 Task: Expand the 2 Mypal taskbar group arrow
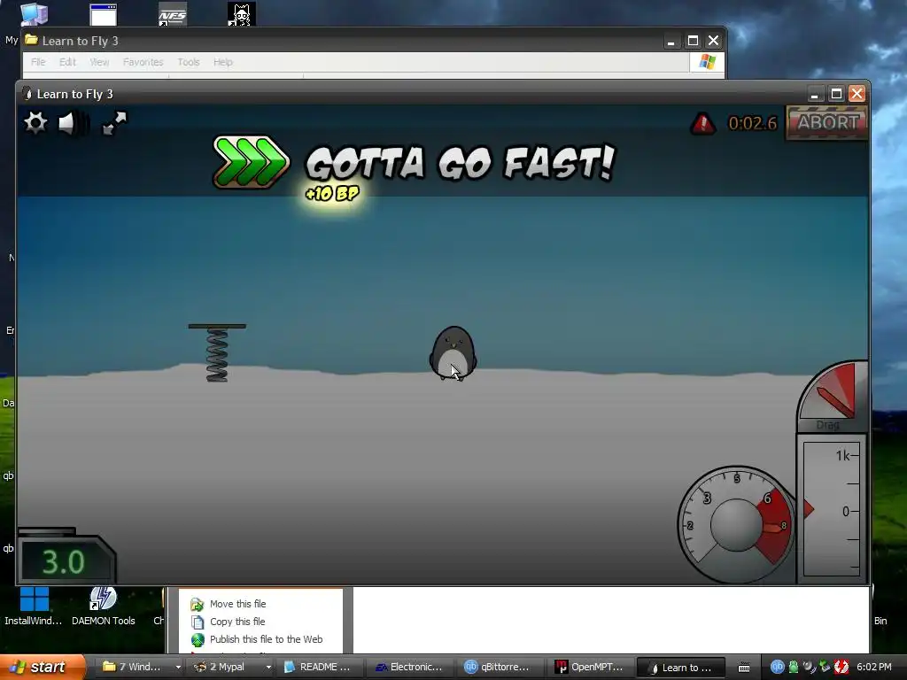(268, 668)
